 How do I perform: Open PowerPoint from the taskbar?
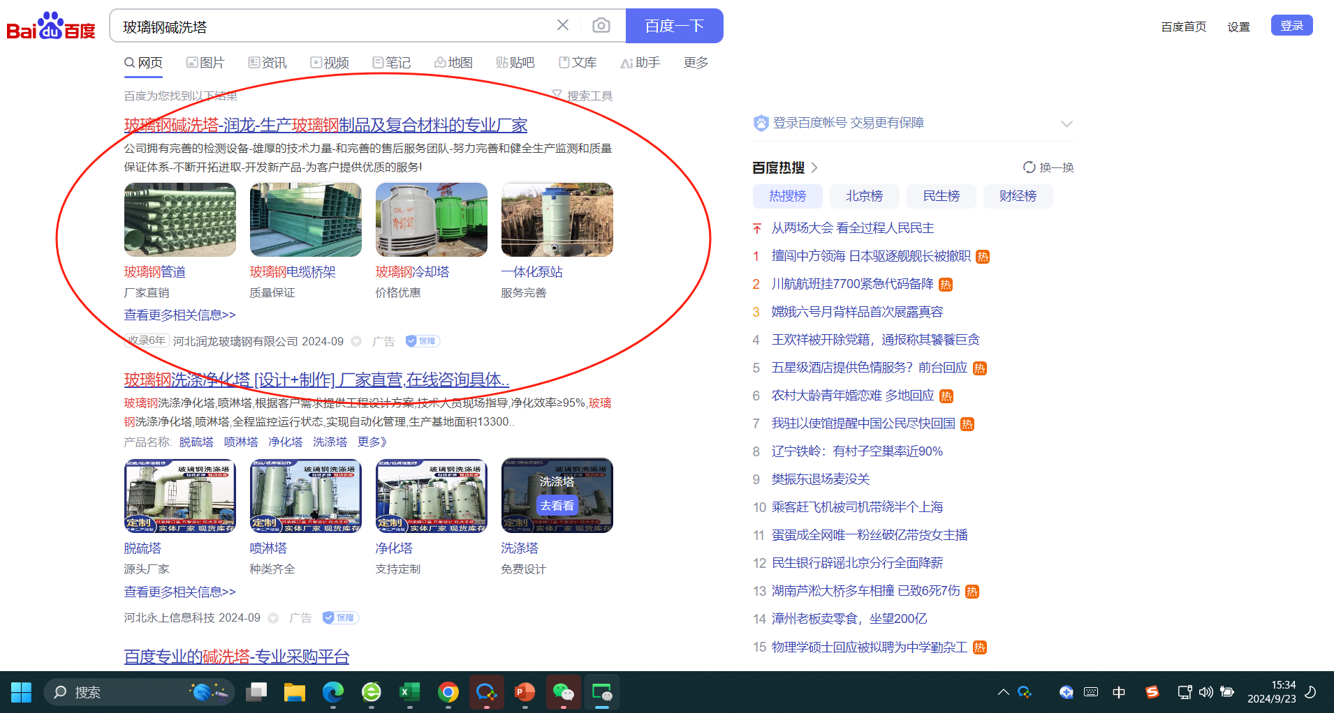pos(525,692)
